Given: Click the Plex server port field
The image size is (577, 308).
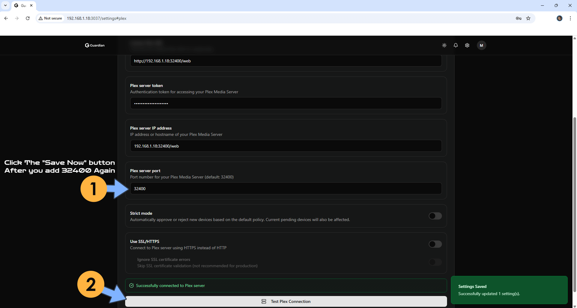Looking at the screenshot, I should (286, 188).
